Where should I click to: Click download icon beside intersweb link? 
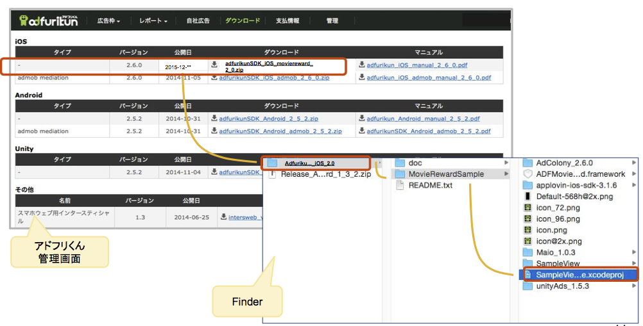(x=223, y=216)
